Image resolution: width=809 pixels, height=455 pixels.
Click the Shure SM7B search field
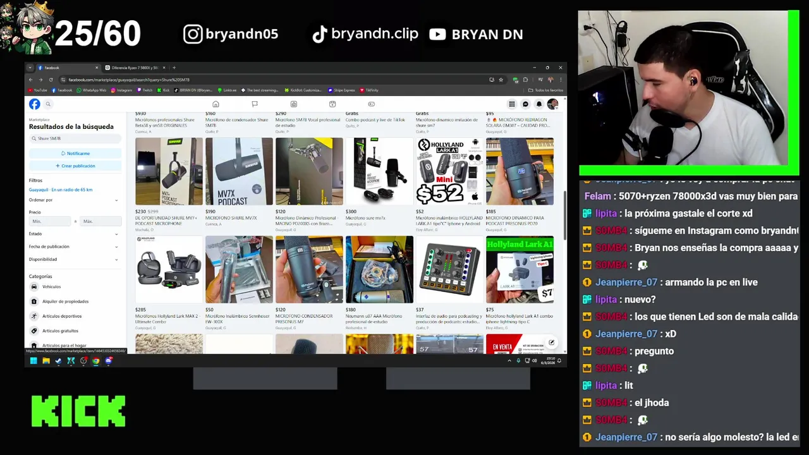(75, 138)
